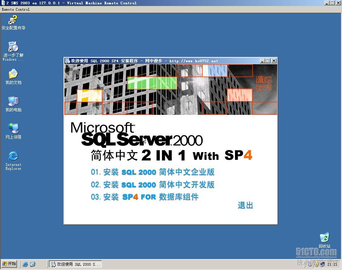The width and height of the screenshot is (342, 270).
Task: Click the installer window's title bar icon
Action: pyautogui.click(x=67, y=61)
